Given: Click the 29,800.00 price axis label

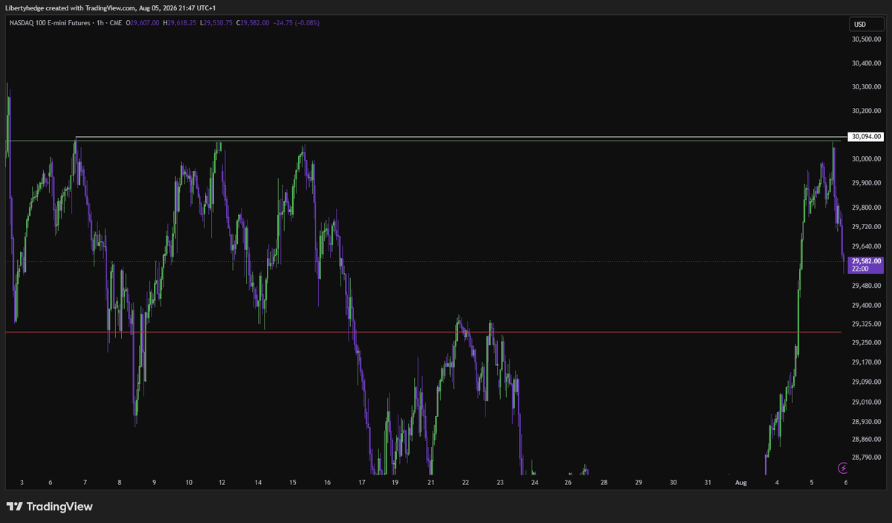Looking at the screenshot, I should [867, 208].
